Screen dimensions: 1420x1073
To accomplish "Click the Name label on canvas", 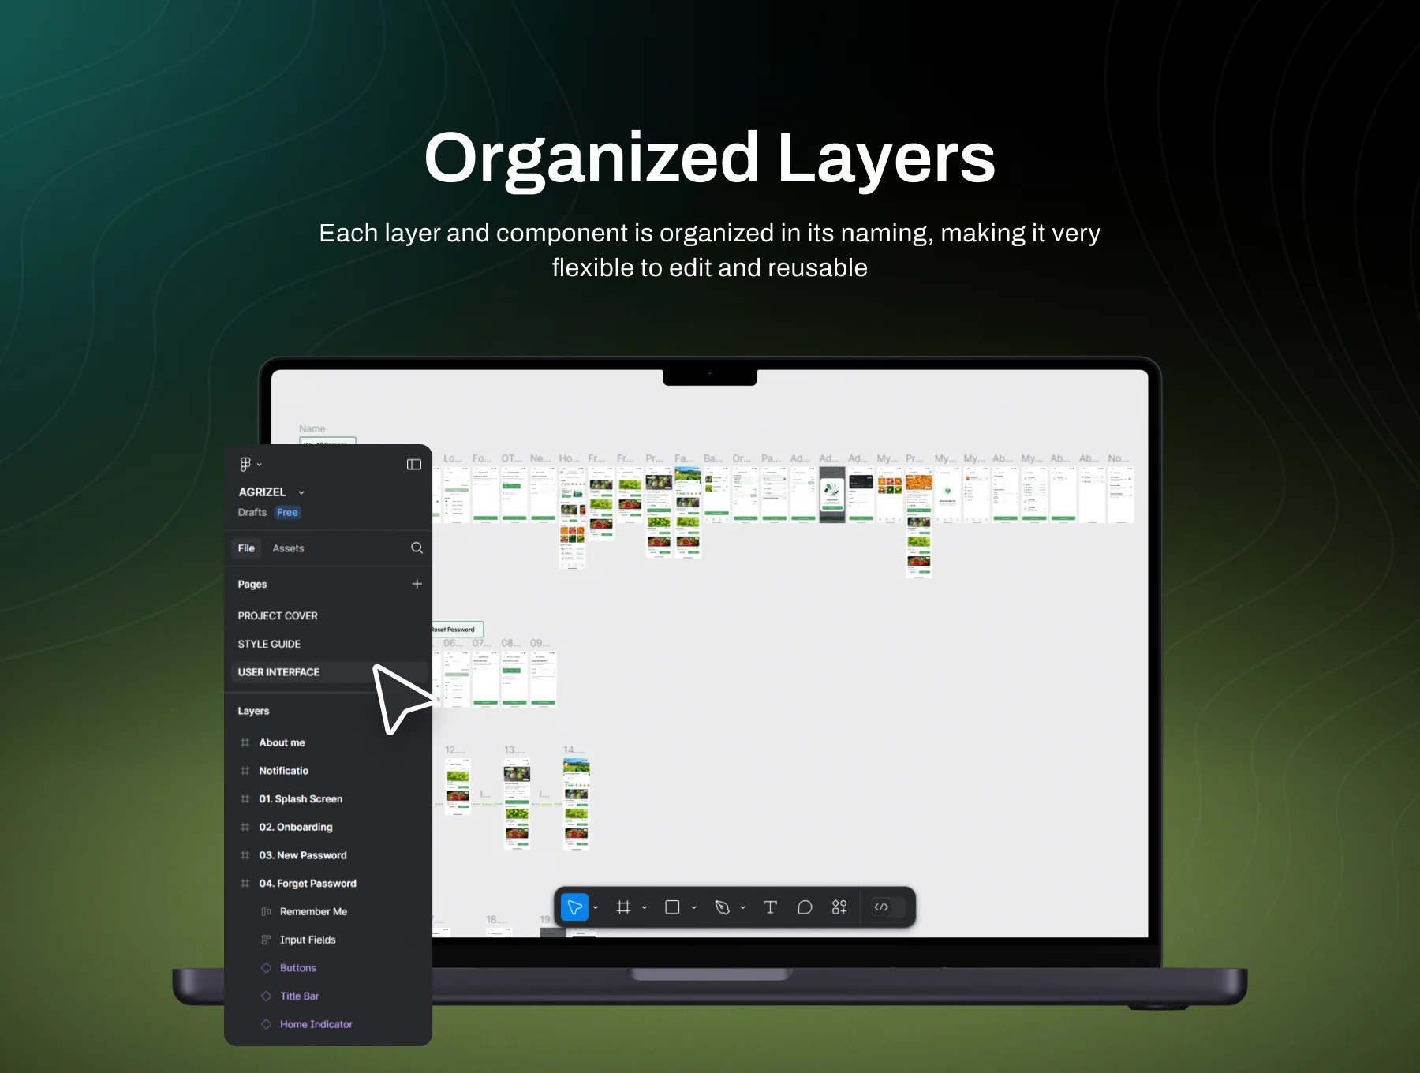I will coord(312,428).
